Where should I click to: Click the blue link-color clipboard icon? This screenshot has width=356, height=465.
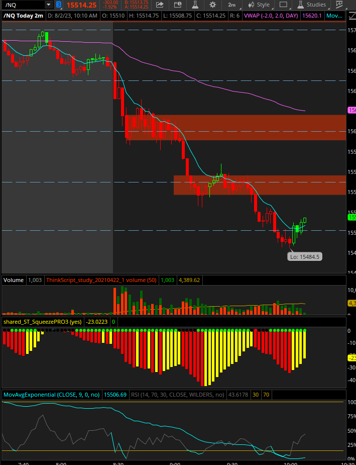click(59, 5)
